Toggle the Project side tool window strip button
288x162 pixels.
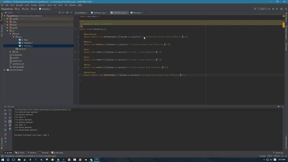[x=2, y=17]
